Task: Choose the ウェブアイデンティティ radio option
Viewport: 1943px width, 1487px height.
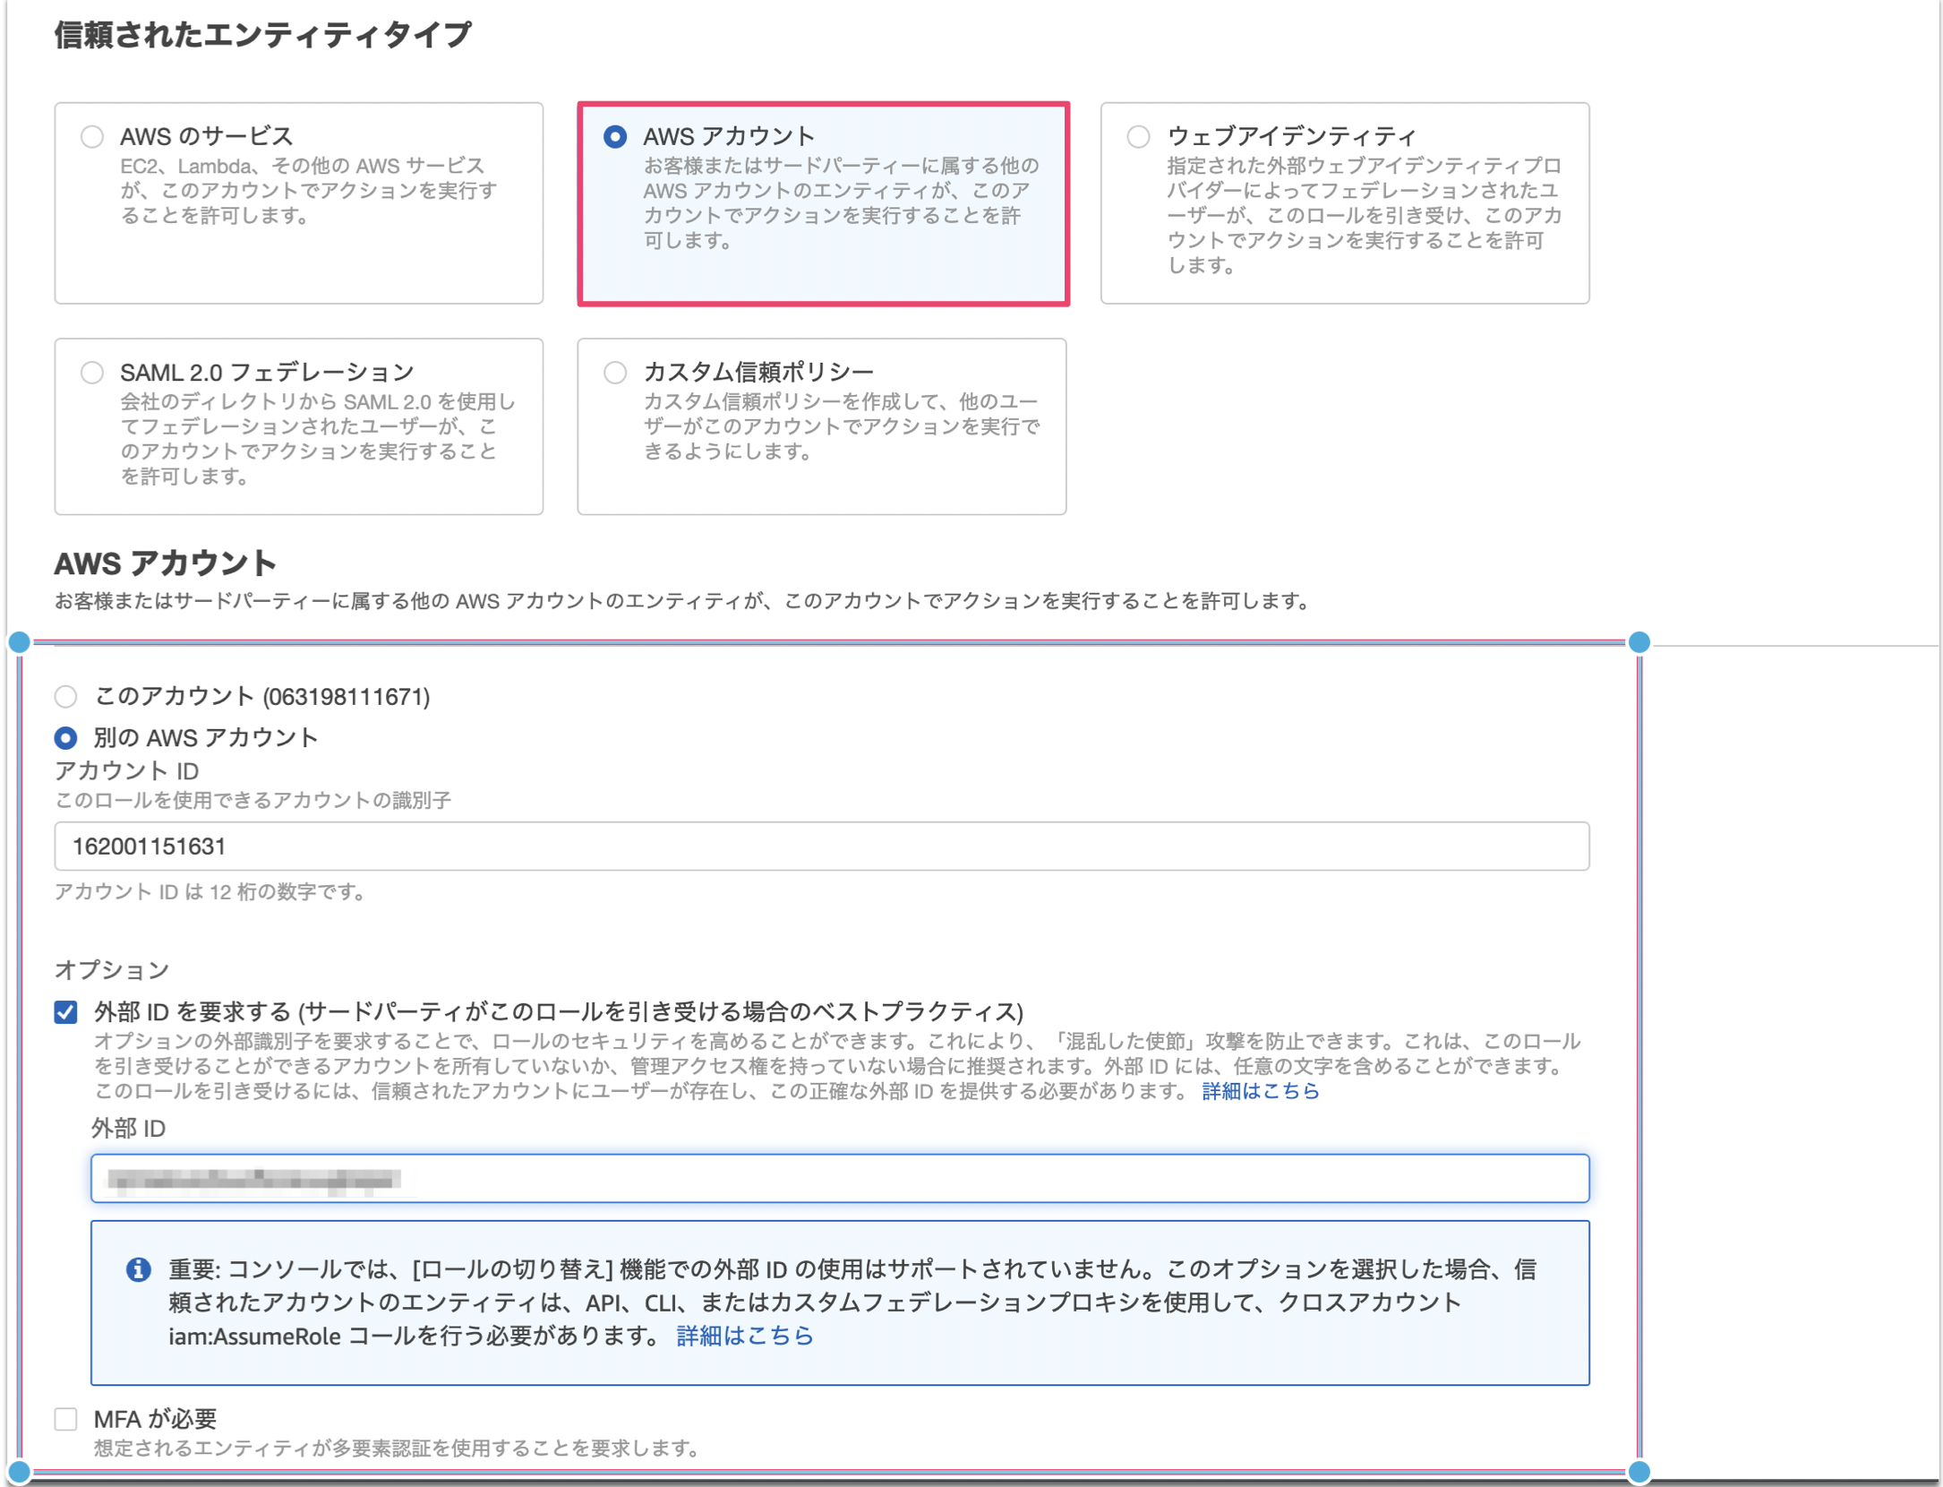Action: tap(1138, 136)
